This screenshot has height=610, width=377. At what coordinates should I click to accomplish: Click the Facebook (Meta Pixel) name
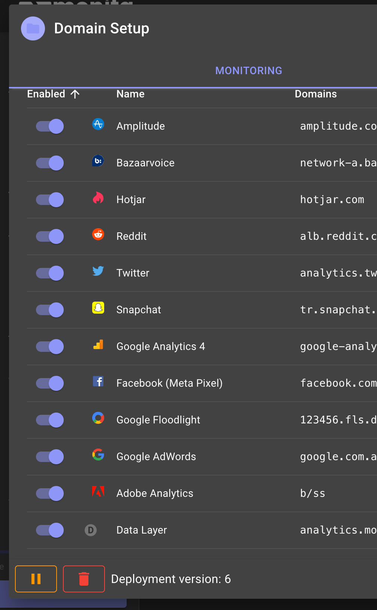[169, 383]
